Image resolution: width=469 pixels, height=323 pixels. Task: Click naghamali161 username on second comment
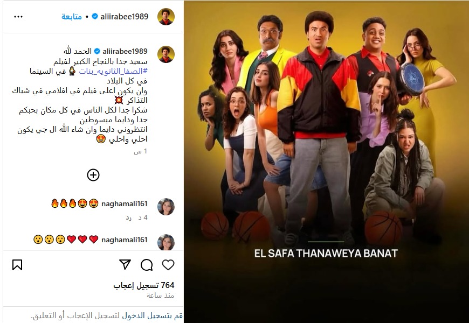click(125, 240)
